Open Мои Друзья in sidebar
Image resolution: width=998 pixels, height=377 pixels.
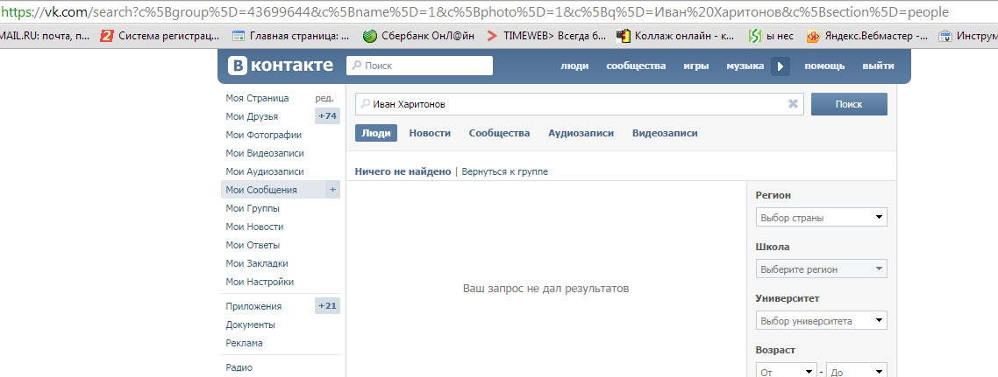(252, 116)
